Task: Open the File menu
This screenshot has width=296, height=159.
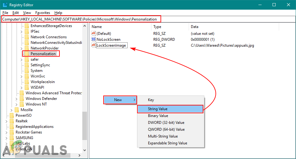Action: coord(5,13)
